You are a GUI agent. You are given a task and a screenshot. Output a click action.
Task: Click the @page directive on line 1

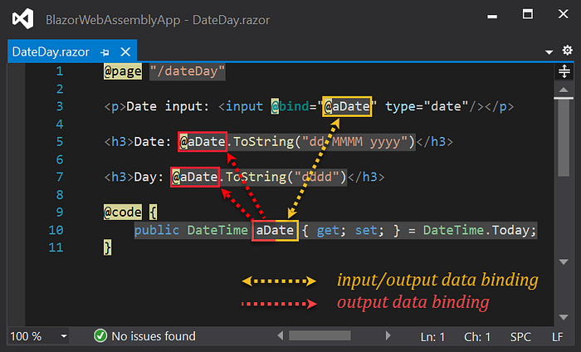[x=123, y=71]
